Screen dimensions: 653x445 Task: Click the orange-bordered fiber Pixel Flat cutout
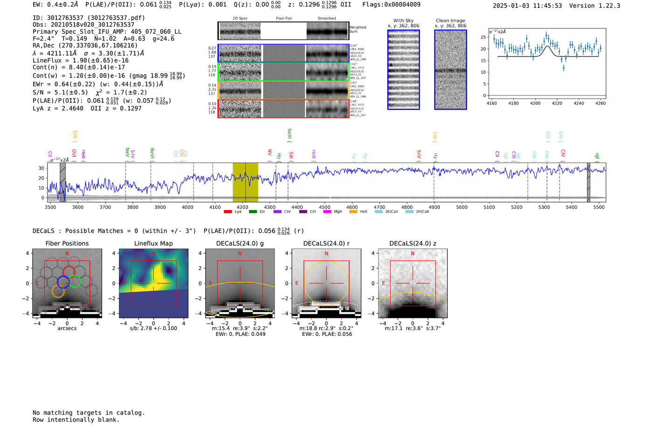[x=284, y=90]
